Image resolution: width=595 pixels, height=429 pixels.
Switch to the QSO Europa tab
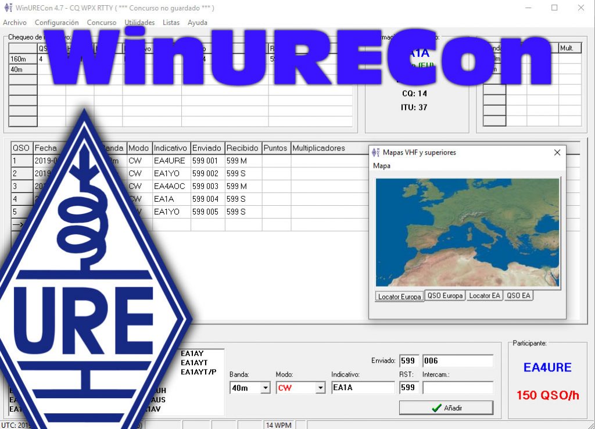click(445, 295)
